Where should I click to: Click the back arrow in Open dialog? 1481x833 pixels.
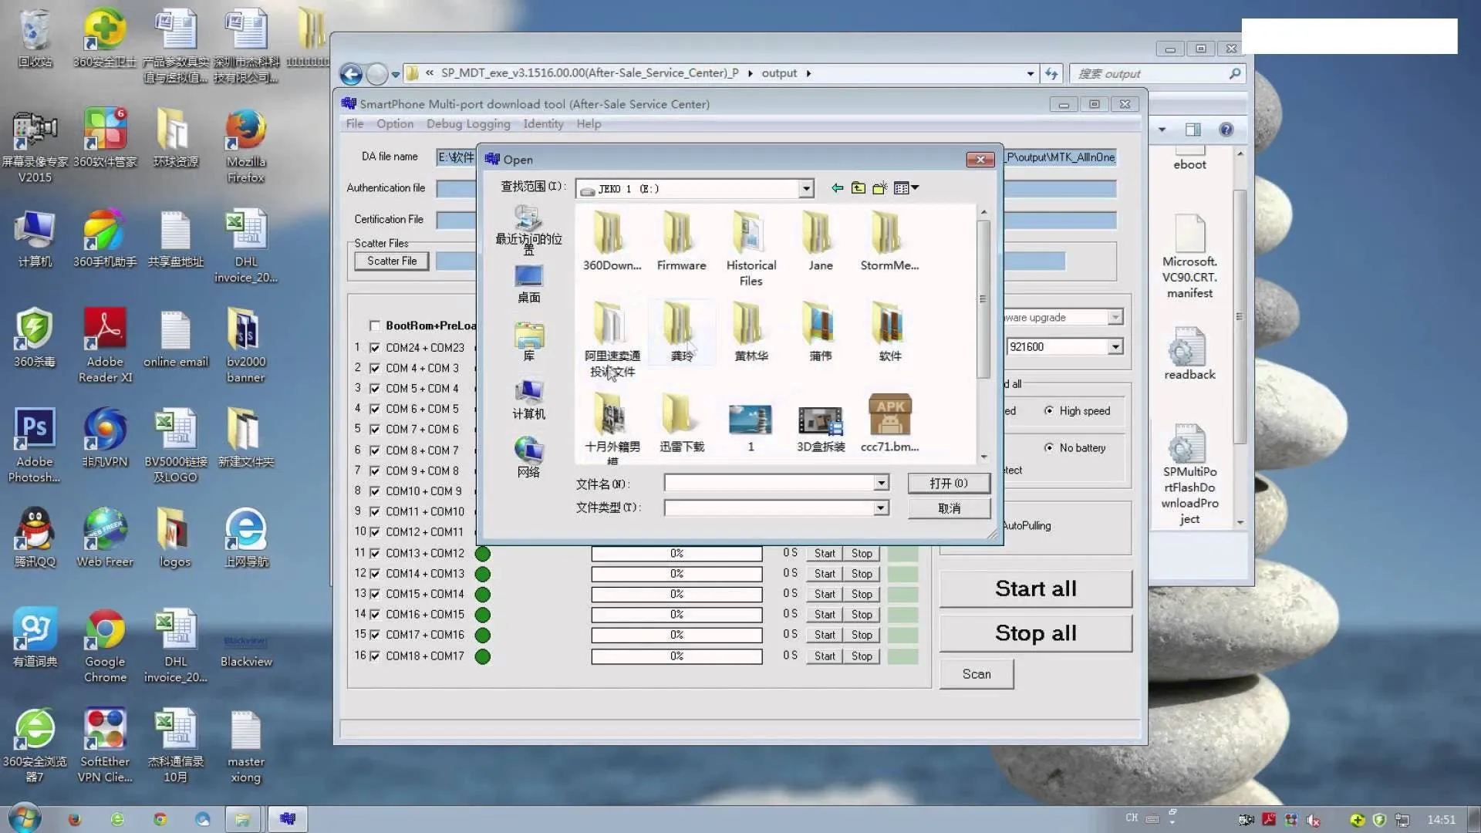tap(837, 188)
